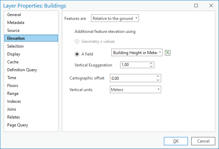The image size is (219, 149).
Task: Open the Page Query tab
Action: [x=17, y=125]
